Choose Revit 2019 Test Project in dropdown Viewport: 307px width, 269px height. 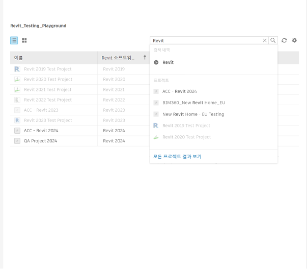coord(214,126)
